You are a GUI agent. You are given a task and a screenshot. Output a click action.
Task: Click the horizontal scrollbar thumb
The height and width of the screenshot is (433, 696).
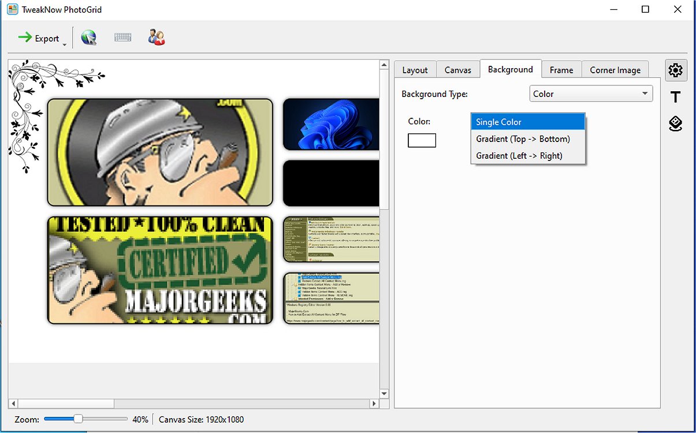tap(66, 404)
